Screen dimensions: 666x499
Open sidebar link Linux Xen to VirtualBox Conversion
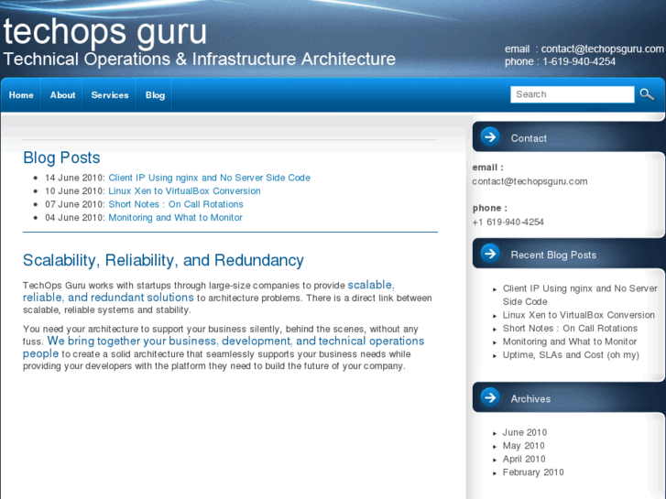[x=578, y=315]
